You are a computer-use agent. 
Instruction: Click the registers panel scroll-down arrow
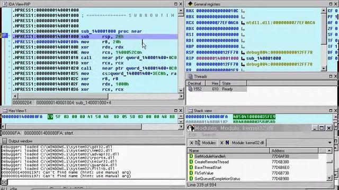pos(324,69)
